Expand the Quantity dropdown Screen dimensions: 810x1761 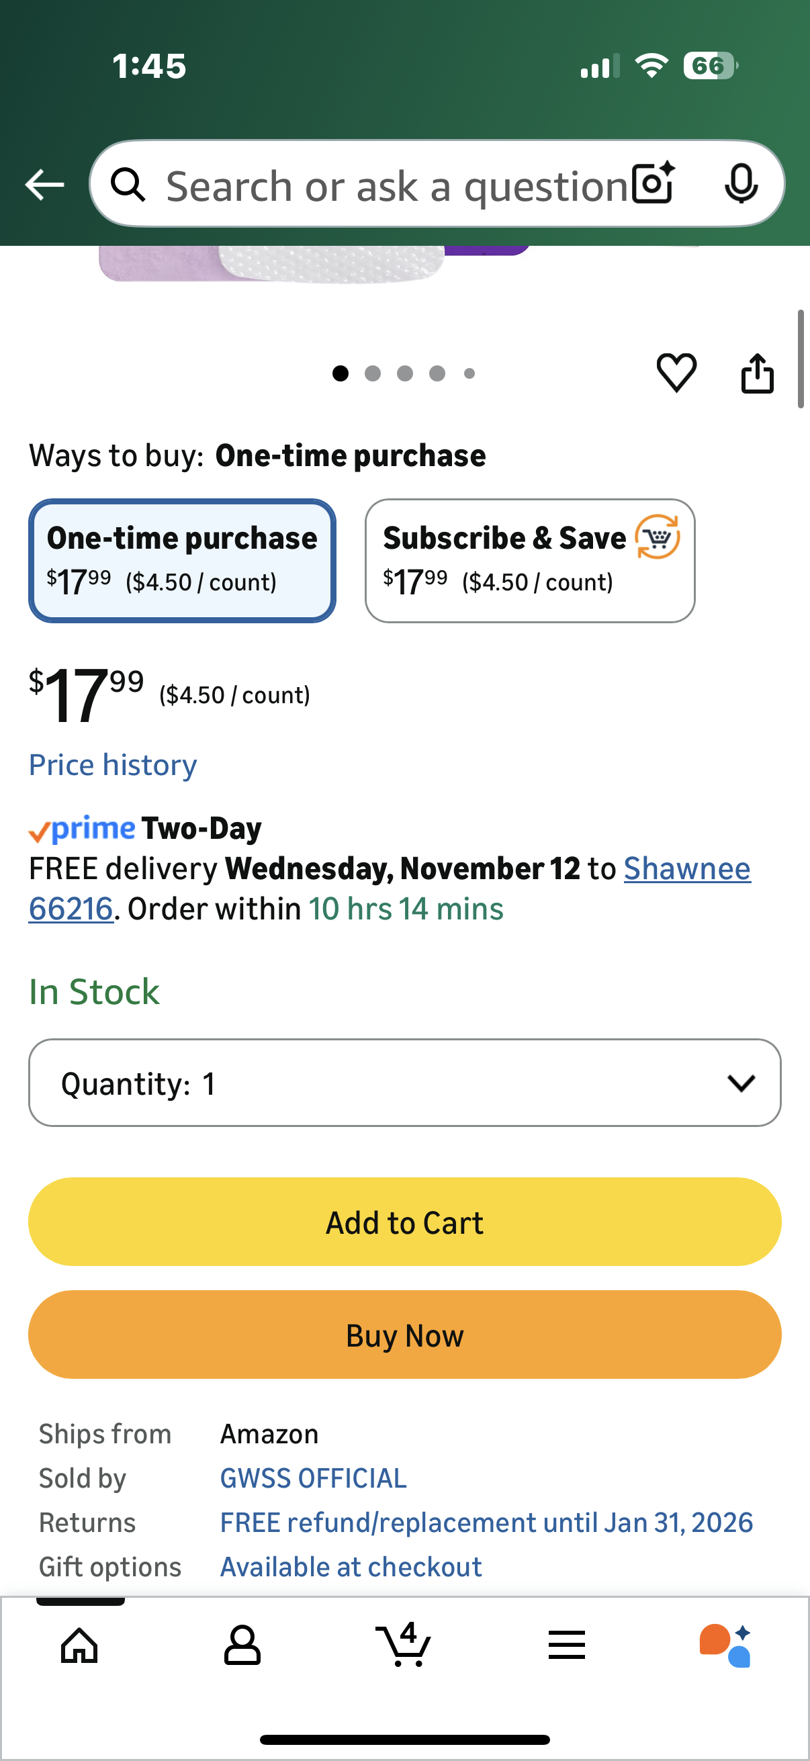[404, 1083]
